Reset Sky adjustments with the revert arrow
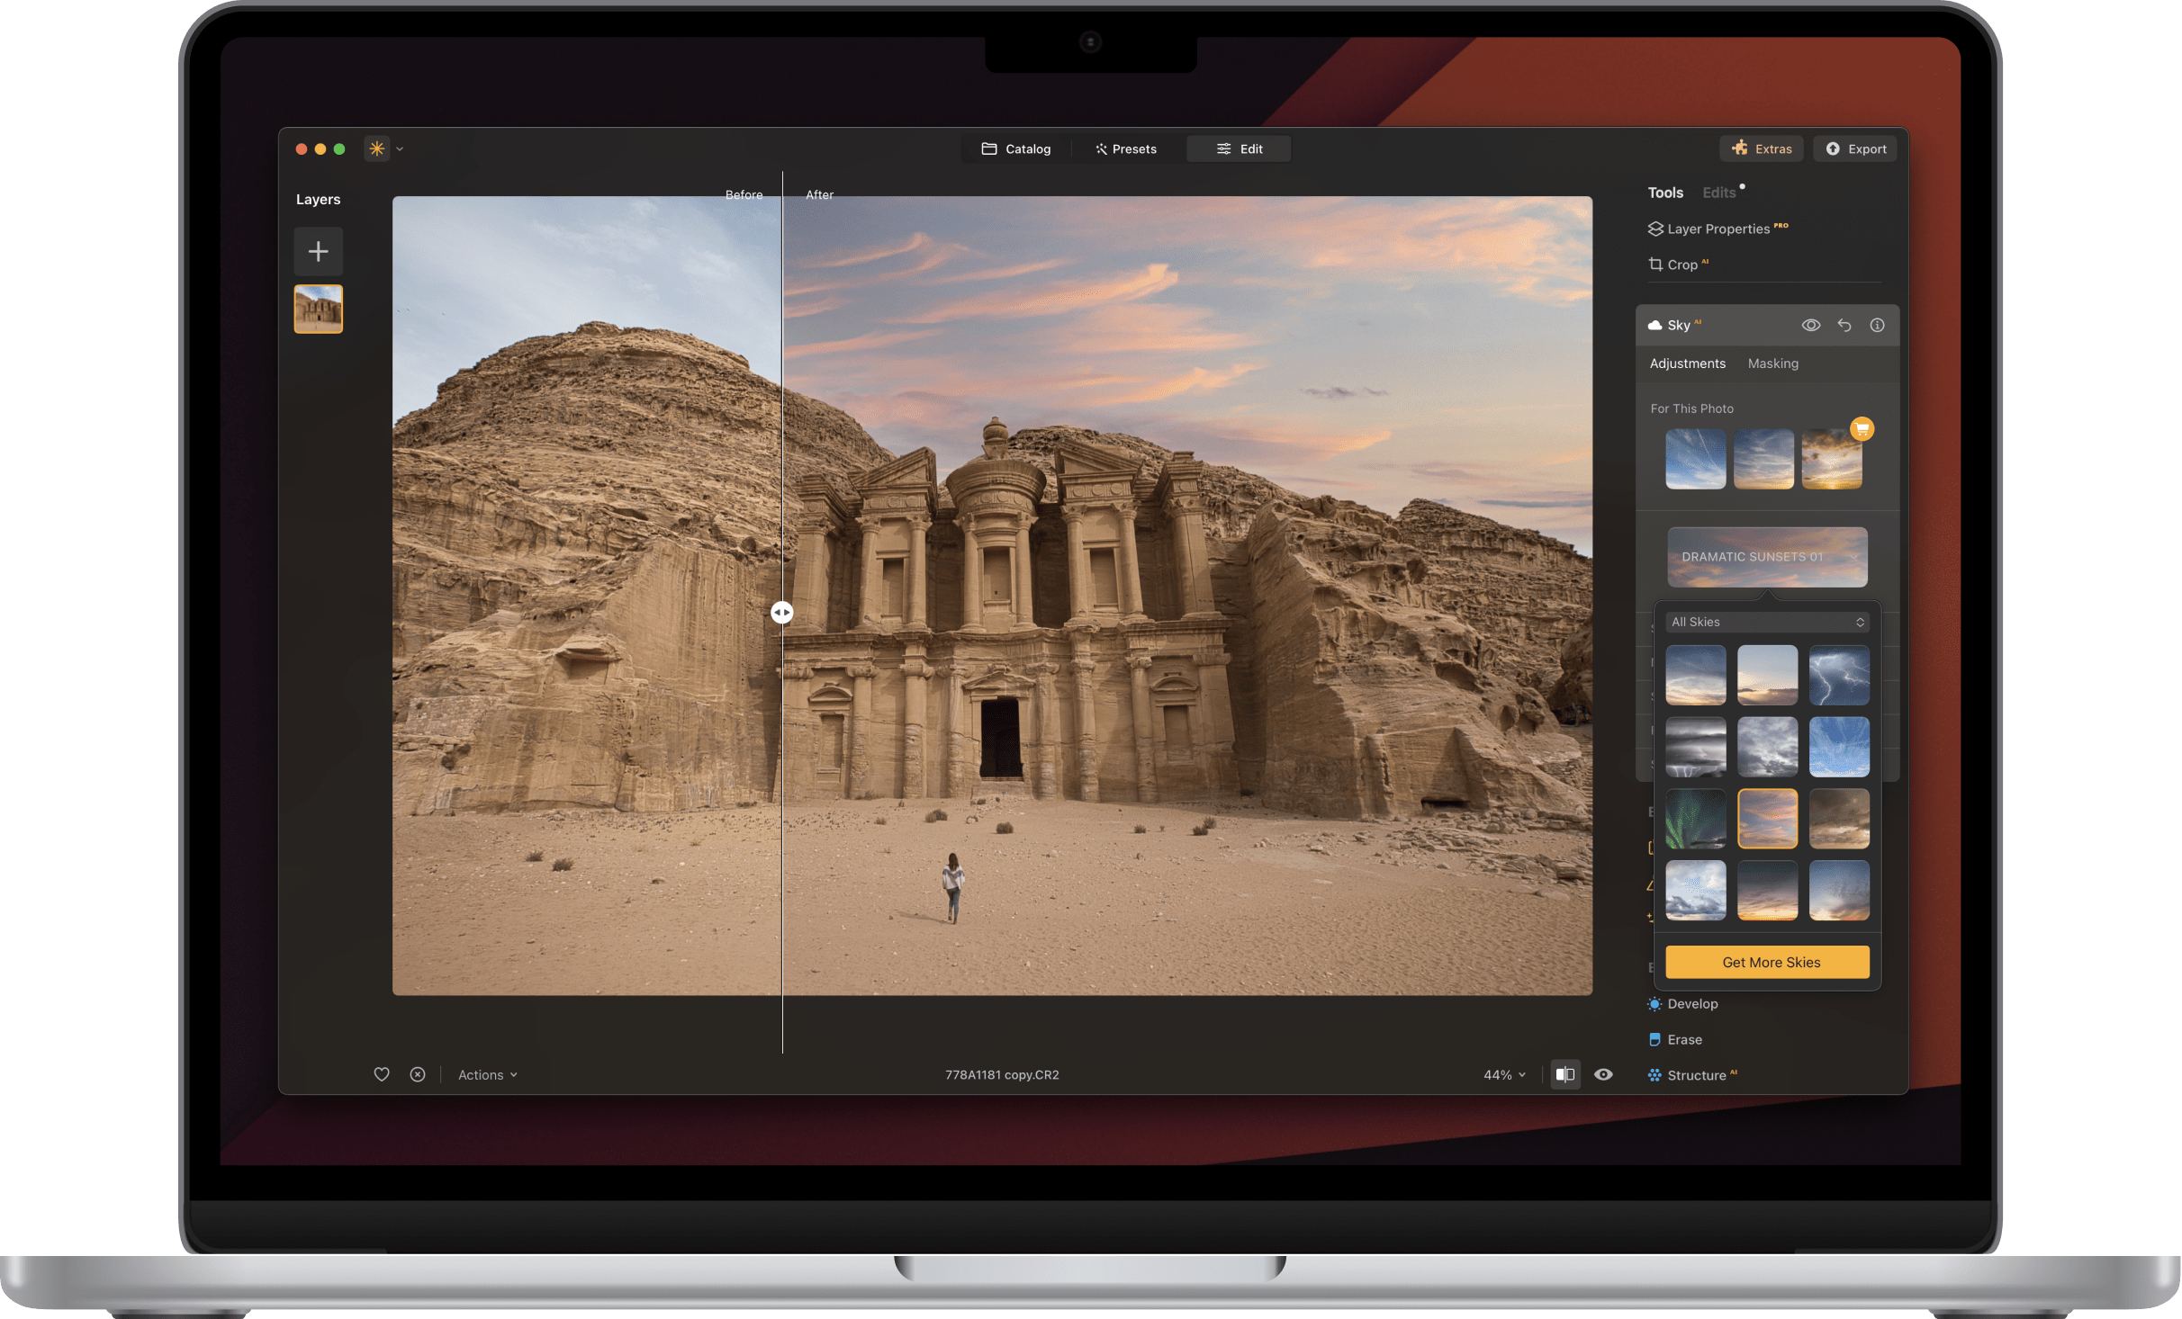The image size is (2182, 1319). coord(1844,325)
